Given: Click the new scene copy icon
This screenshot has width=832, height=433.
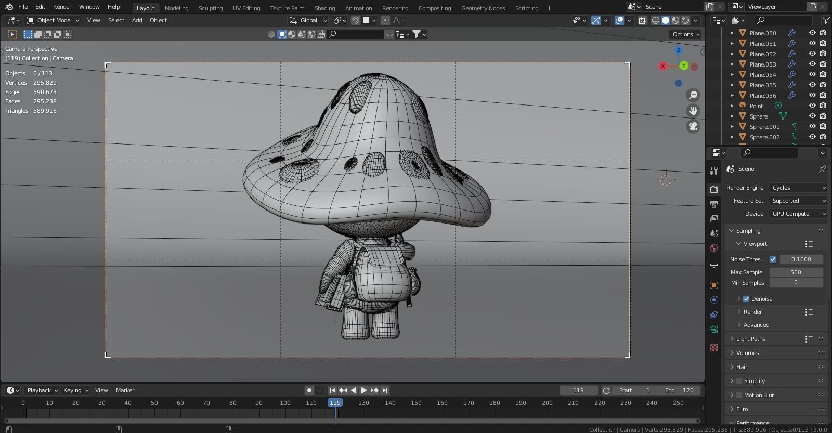Looking at the screenshot, I should (x=710, y=7).
